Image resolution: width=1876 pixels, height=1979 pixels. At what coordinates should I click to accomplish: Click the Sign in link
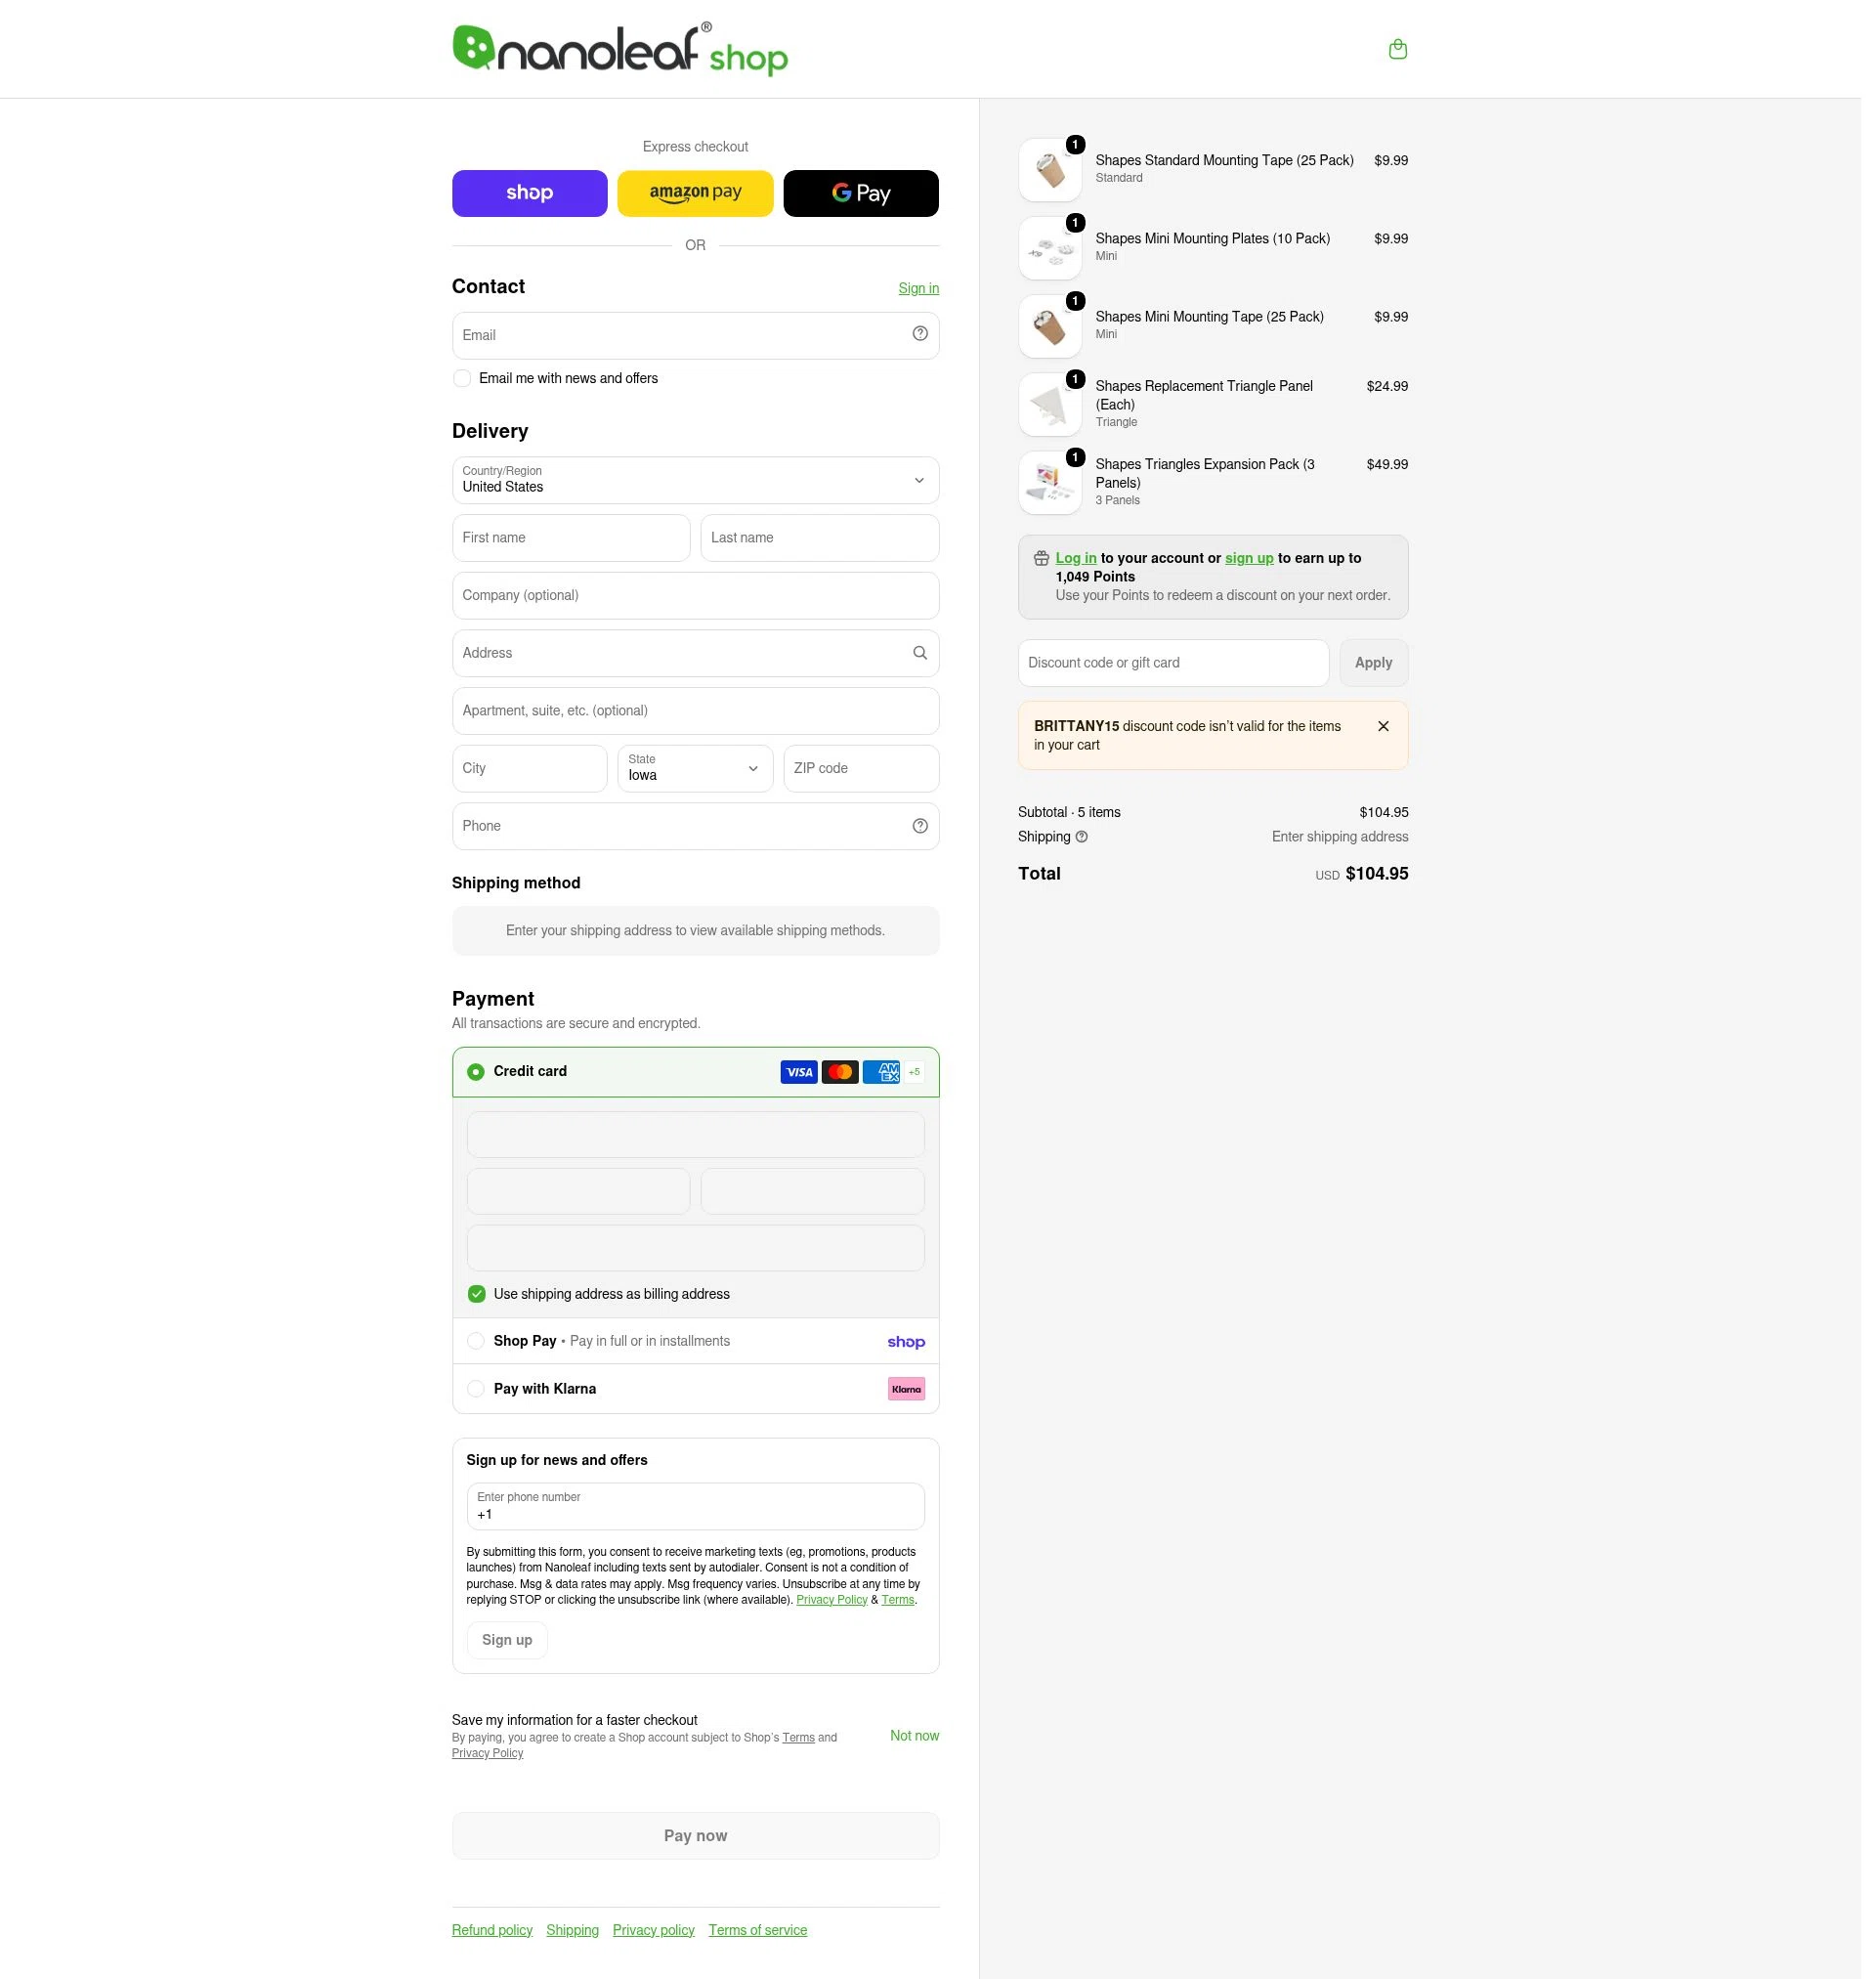(925, 290)
